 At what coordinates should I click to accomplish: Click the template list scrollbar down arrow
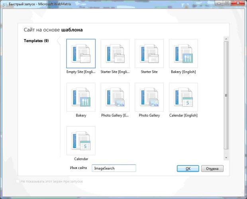pos(226,158)
